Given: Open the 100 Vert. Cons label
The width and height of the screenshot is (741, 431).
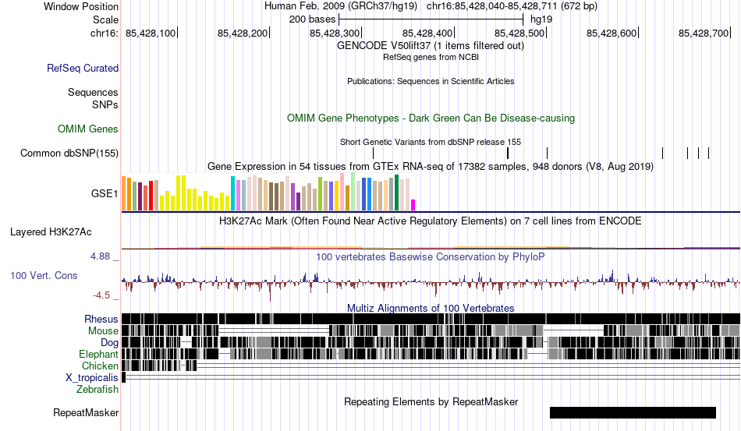Looking at the screenshot, I should (44, 275).
